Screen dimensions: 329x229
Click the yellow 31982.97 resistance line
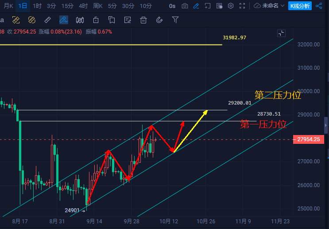click(x=111, y=45)
